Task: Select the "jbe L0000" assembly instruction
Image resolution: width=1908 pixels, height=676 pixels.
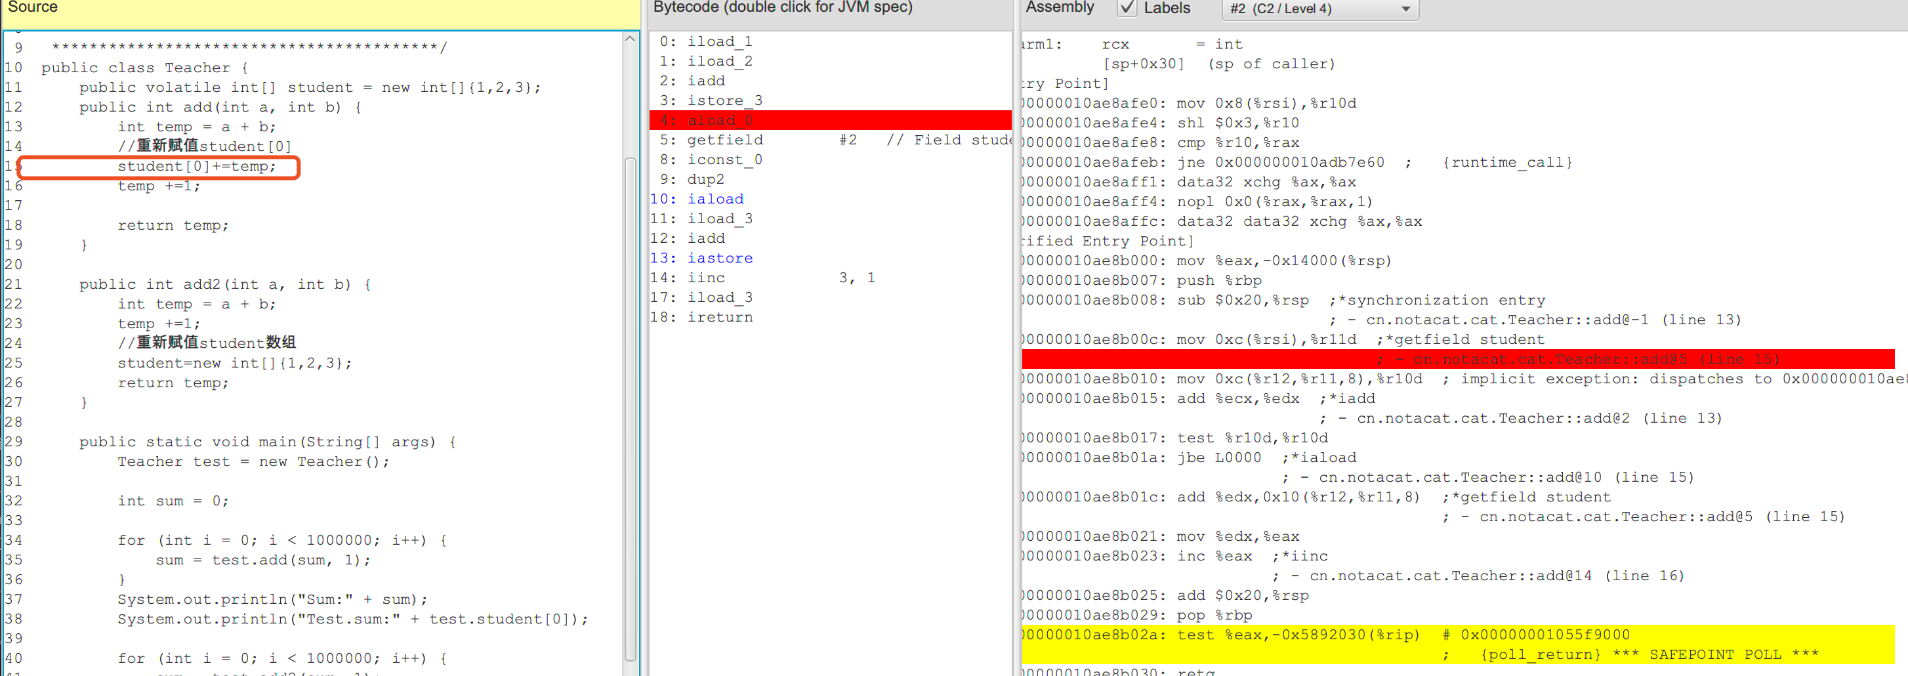Action: (x=1218, y=458)
